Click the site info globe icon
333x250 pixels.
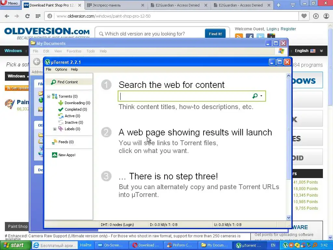[x=50, y=16]
